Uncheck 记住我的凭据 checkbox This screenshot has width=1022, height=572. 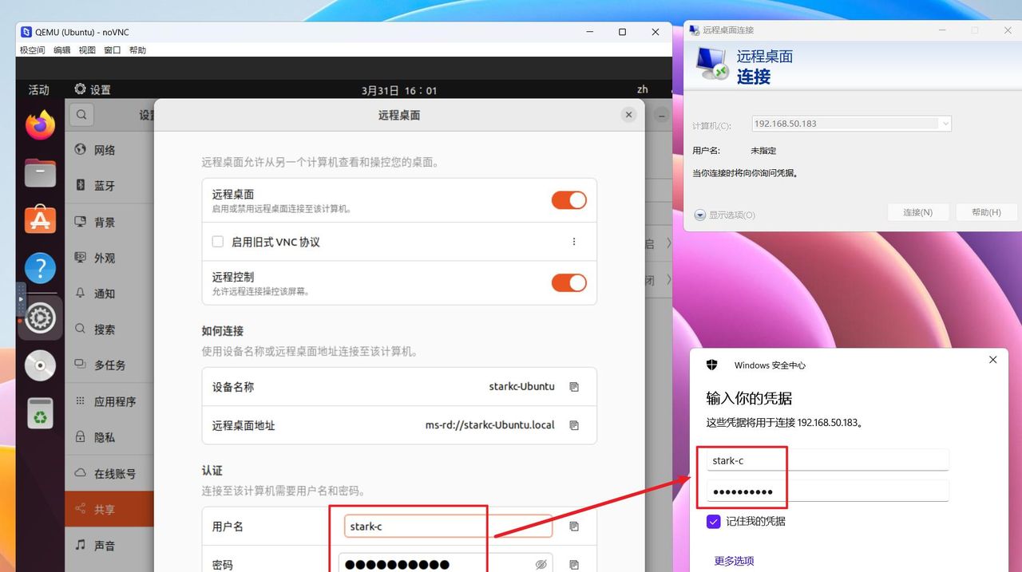[714, 521]
